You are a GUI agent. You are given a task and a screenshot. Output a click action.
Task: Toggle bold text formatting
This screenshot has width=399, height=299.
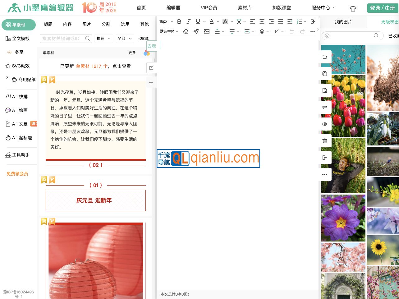179,21
